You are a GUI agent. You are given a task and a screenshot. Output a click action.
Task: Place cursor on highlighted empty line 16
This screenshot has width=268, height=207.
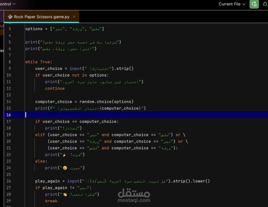pyautogui.click(x=136, y=115)
